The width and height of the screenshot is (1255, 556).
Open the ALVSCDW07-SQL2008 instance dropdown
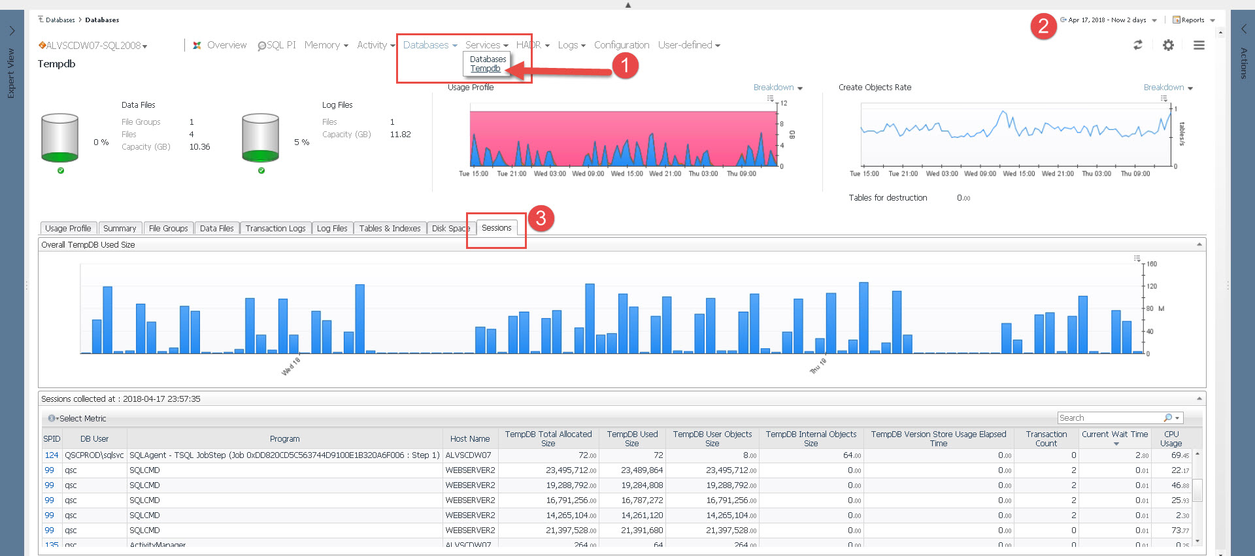[x=93, y=46]
